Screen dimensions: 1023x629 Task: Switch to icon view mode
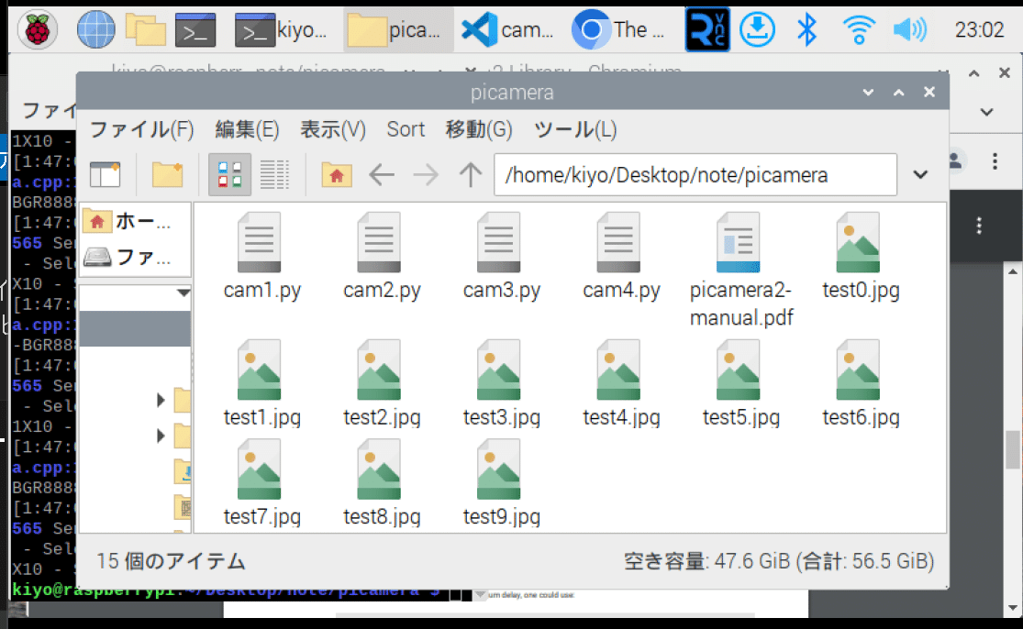coord(228,174)
